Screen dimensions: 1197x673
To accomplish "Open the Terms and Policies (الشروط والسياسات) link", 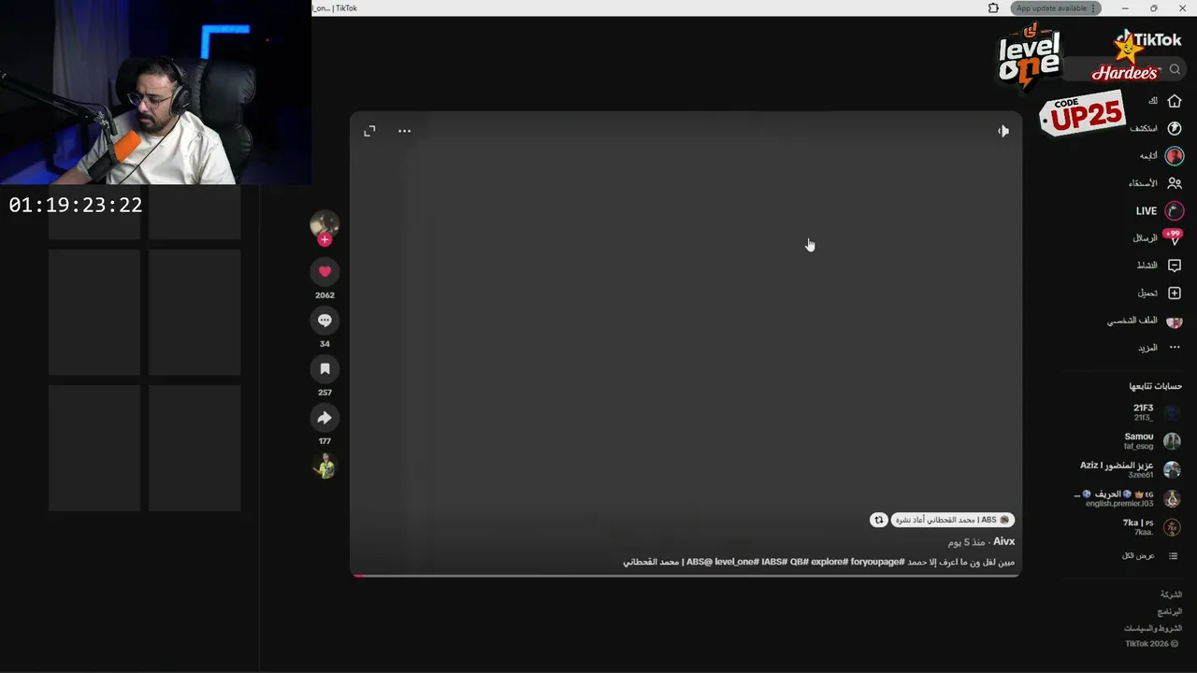I will tap(1153, 628).
